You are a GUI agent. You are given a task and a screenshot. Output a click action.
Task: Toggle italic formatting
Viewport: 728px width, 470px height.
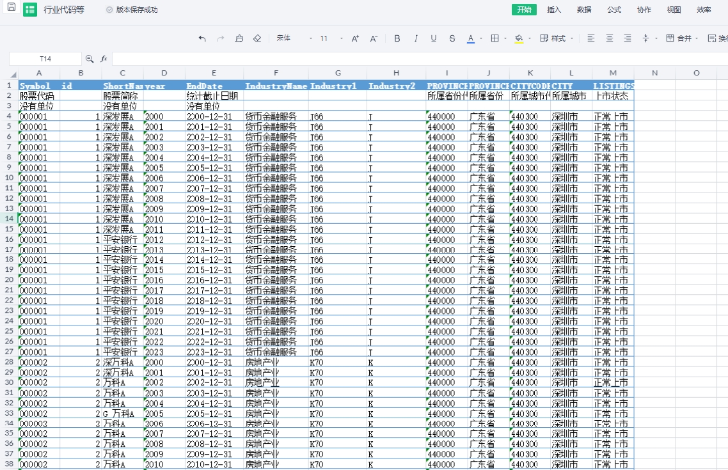click(x=416, y=38)
